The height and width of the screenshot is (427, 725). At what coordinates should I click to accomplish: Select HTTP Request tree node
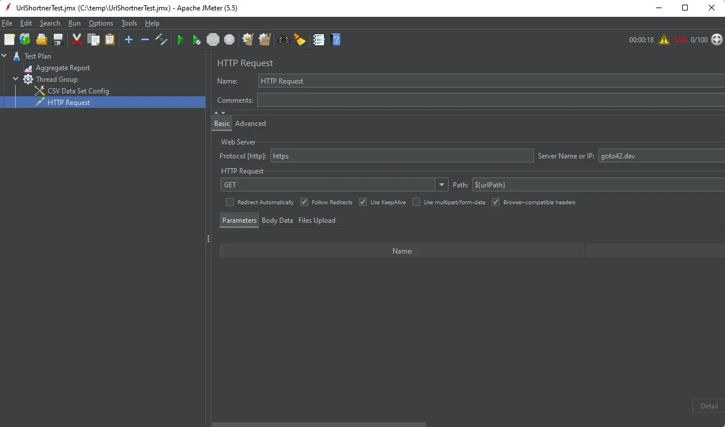[x=68, y=103]
